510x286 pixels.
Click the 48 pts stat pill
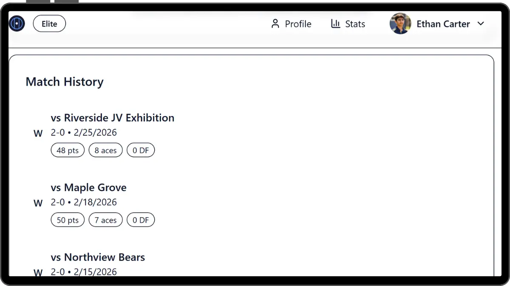tap(68, 150)
